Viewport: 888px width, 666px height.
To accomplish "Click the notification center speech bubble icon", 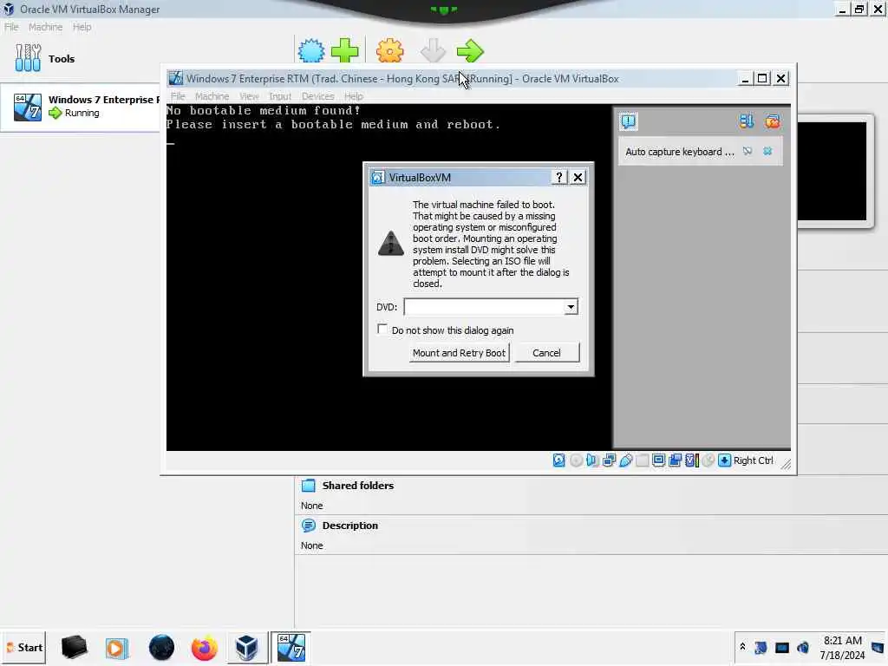I will point(629,121).
